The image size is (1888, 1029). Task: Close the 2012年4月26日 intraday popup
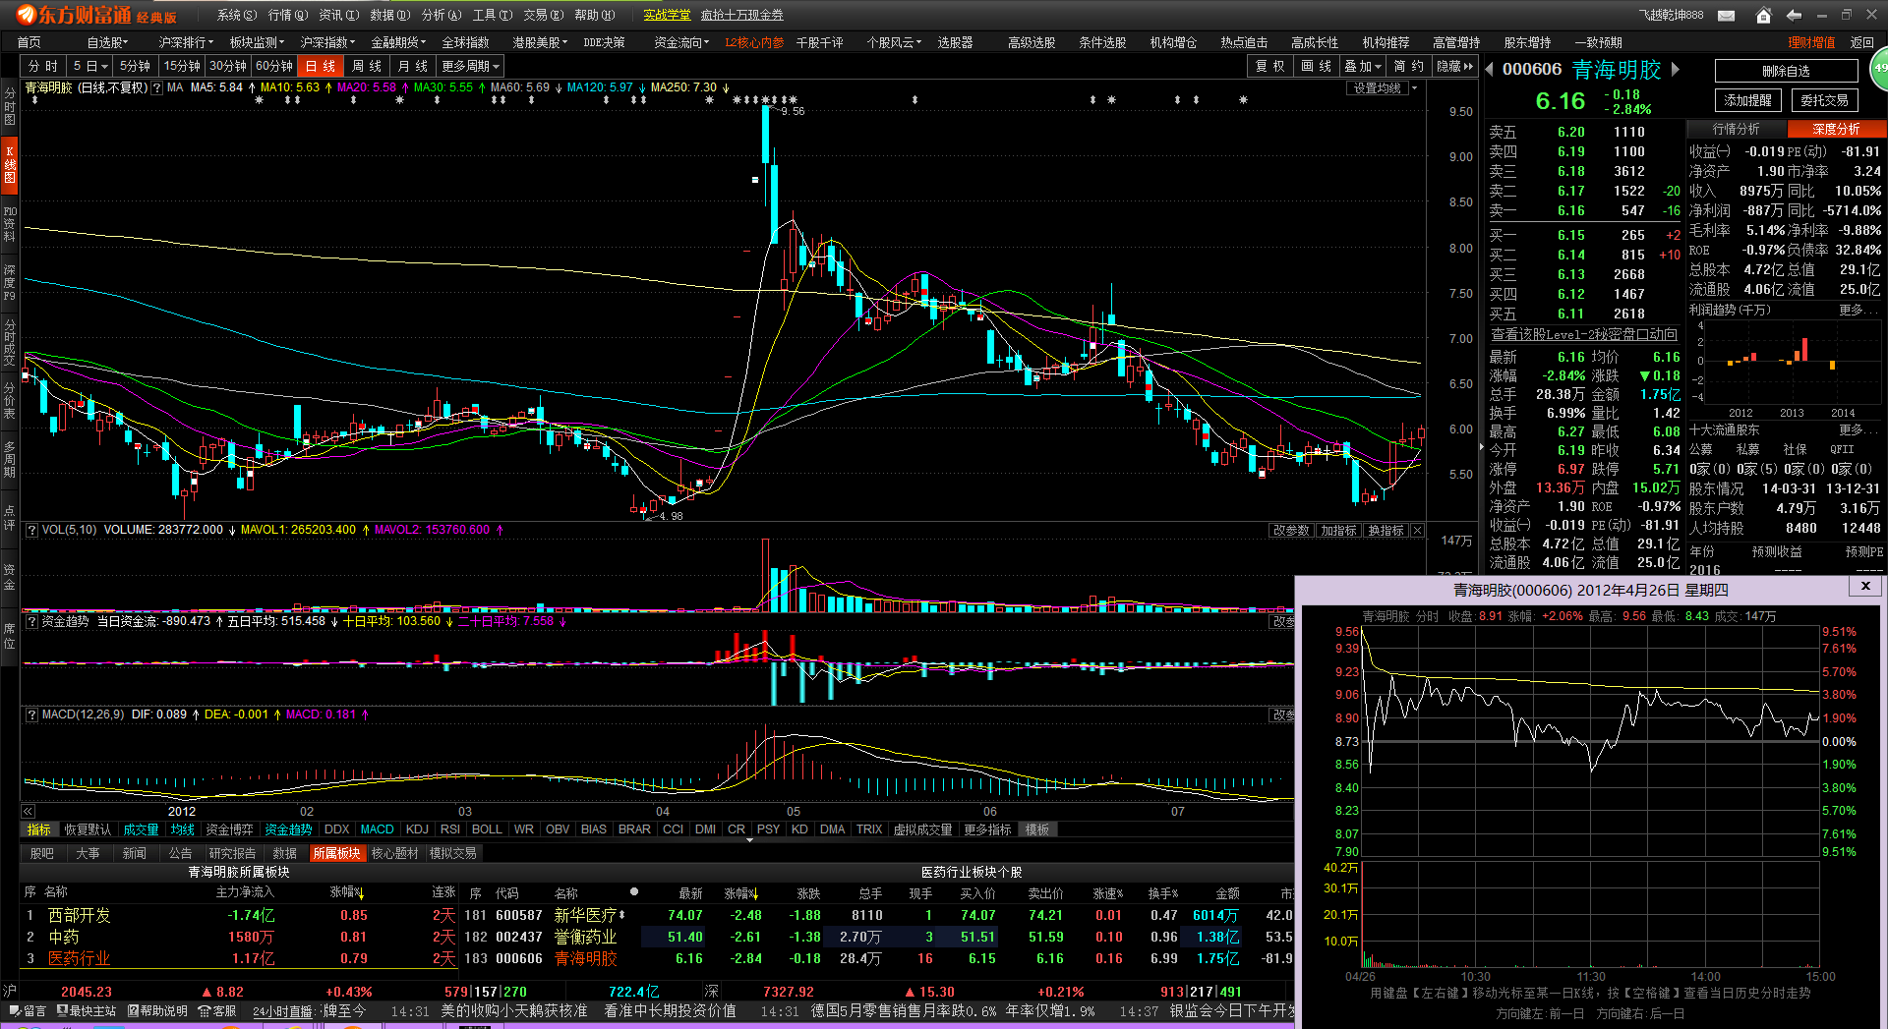click(x=1865, y=586)
